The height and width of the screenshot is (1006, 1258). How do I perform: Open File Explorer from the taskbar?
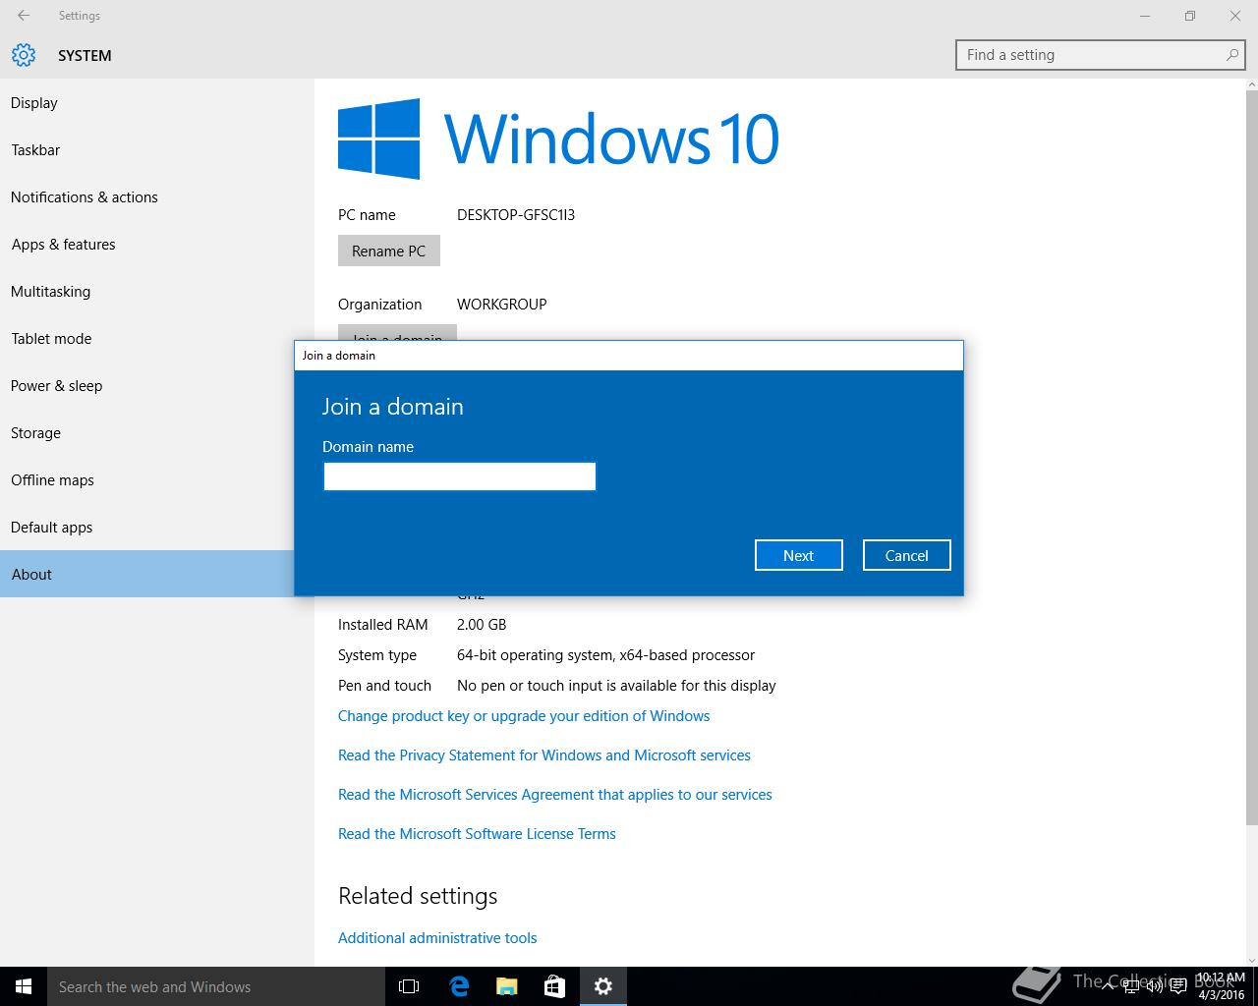[506, 986]
